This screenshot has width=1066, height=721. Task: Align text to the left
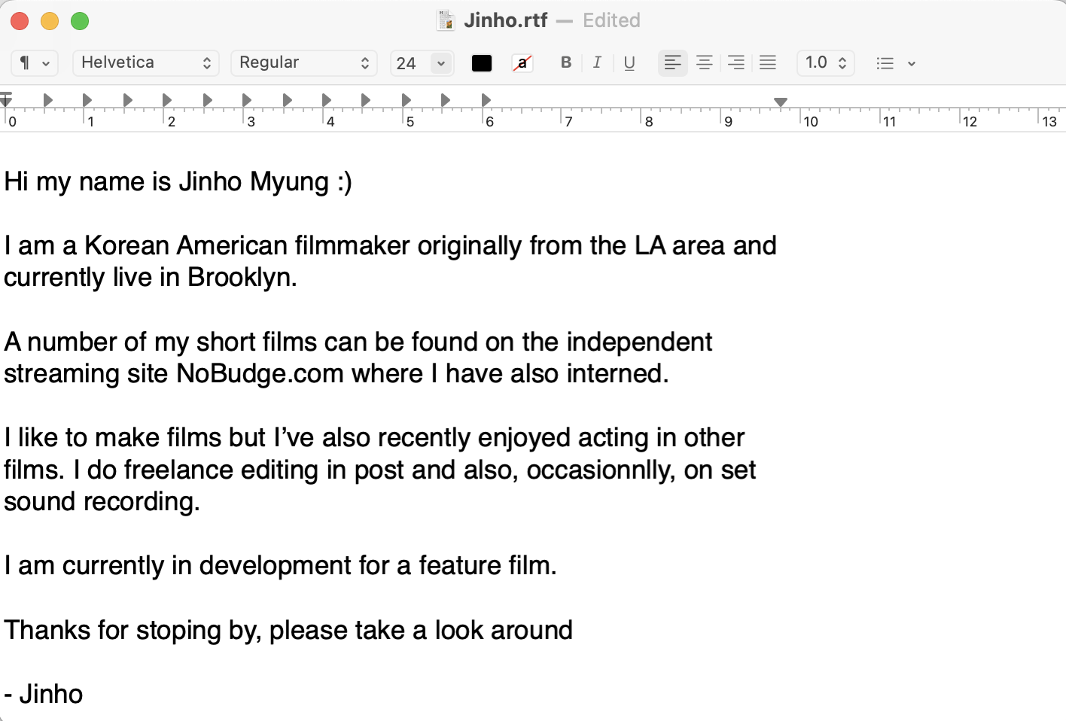click(x=673, y=62)
